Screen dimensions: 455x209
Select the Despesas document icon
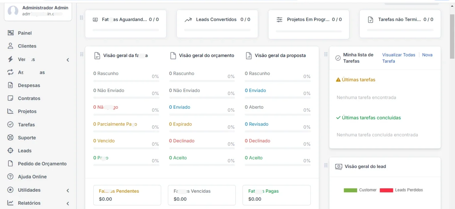(x=11, y=85)
